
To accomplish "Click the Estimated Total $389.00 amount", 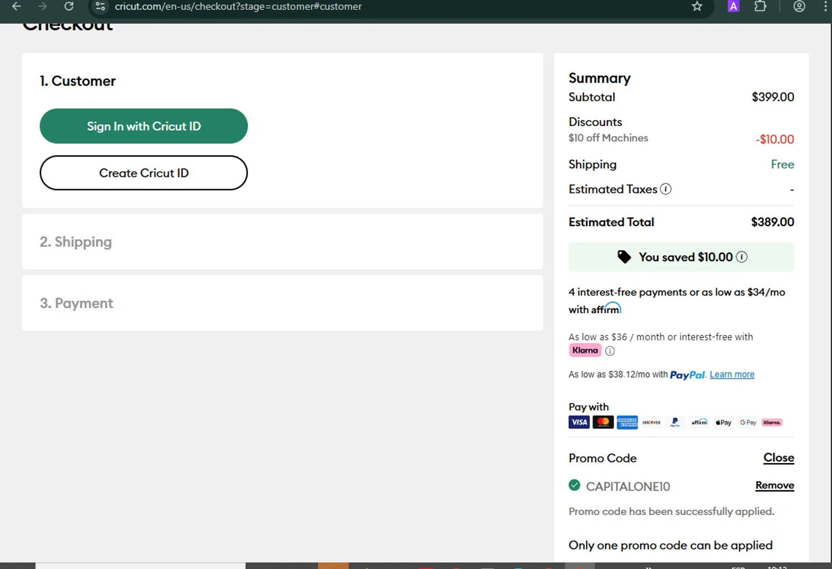I will click(x=773, y=222).
